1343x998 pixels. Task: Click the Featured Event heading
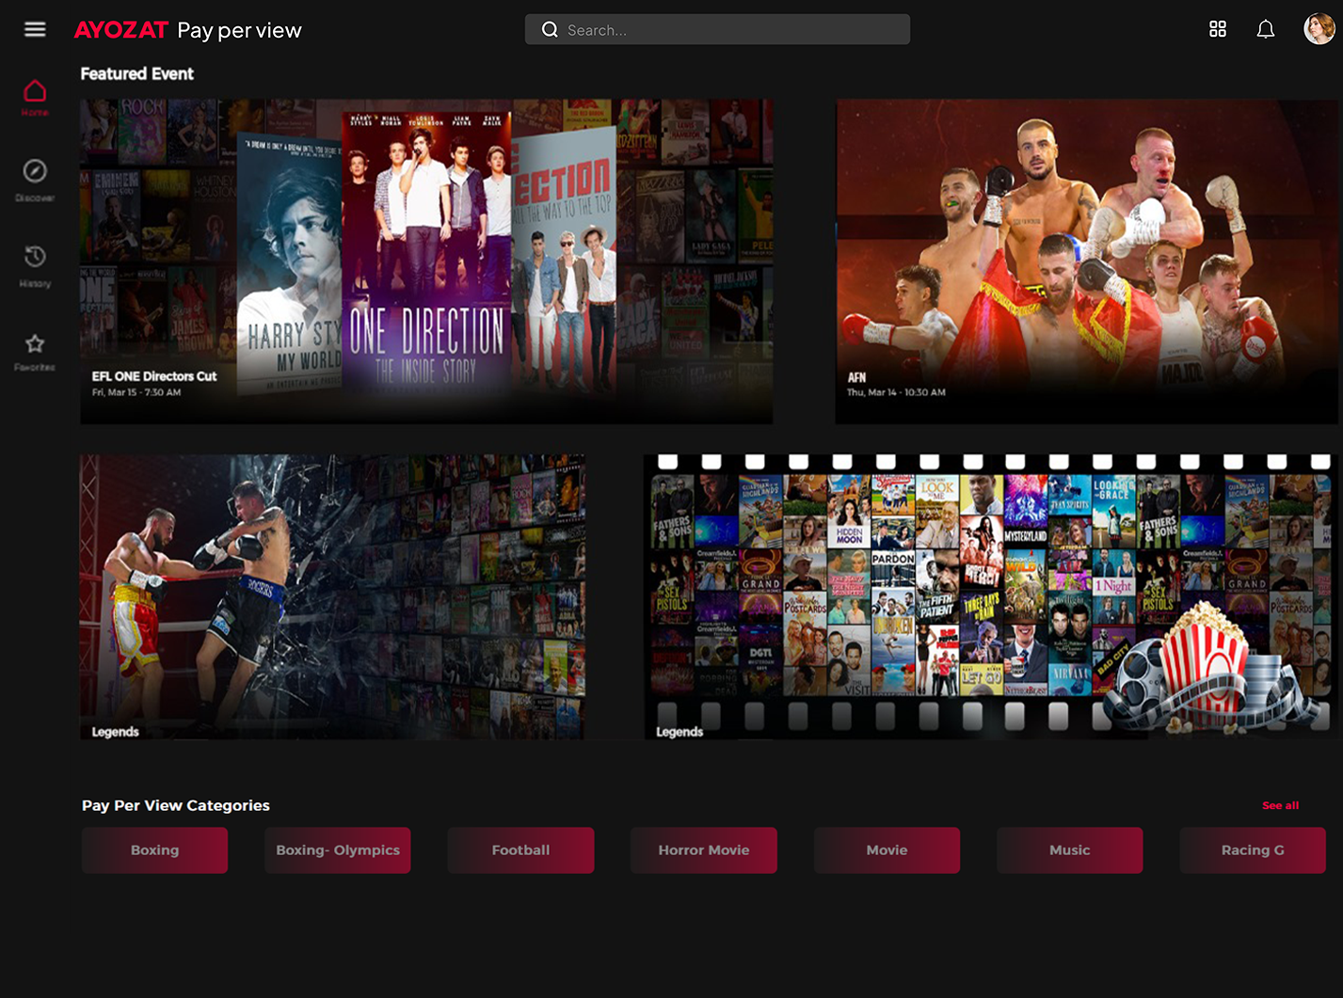(x=137, y=73)
